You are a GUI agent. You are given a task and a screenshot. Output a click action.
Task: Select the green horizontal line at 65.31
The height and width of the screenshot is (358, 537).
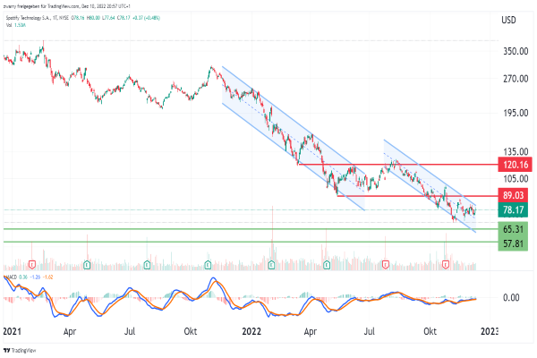[251, 229]
